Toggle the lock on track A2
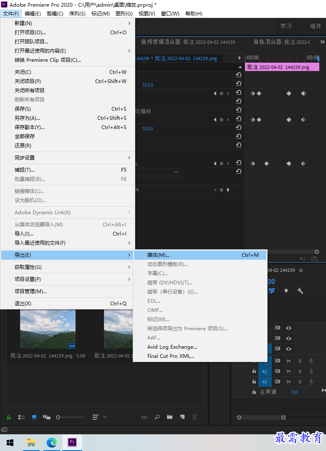Viewport: 326px width, 451px height. coord(254,371)
